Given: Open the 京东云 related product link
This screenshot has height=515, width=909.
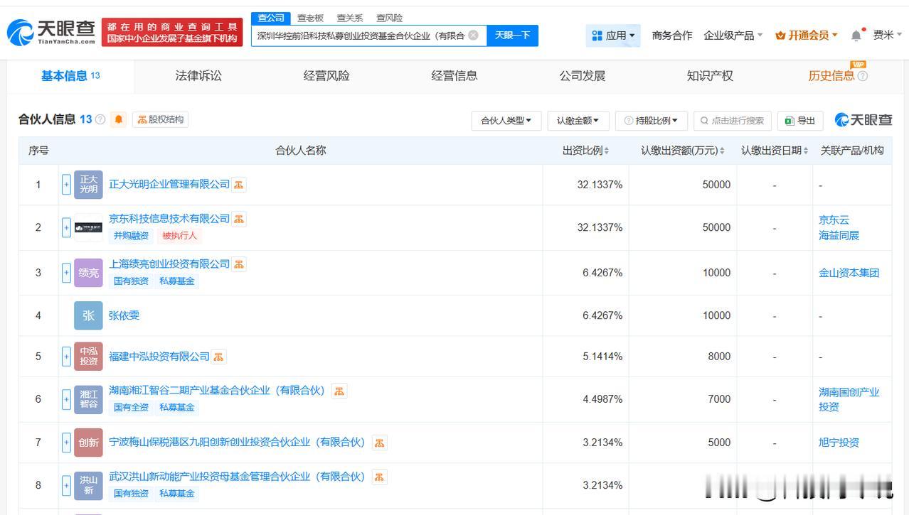Looking at the screenshot, I should [x=834, y=220].
